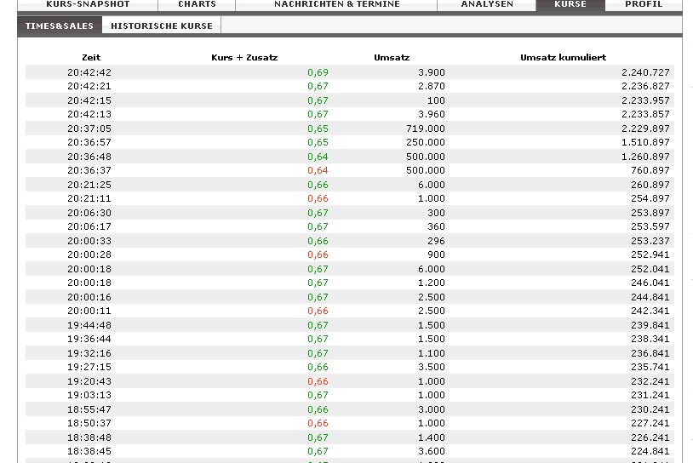Open Nachrichten & Termine tab

[x=337, y=4]
